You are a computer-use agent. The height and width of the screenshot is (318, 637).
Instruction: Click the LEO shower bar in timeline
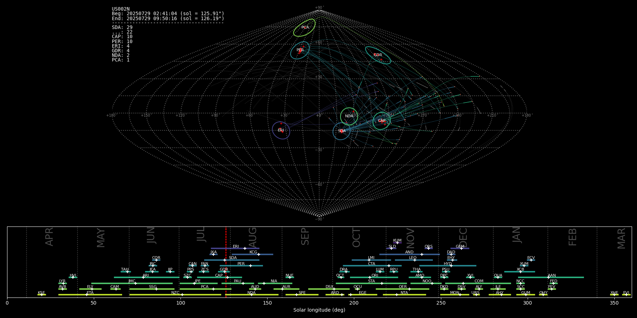(x=414, y=260)
